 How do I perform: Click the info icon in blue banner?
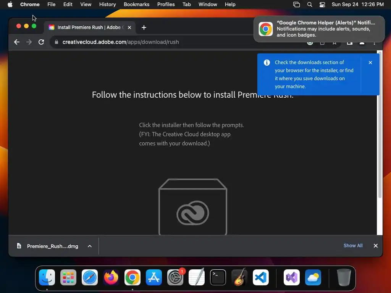(x=267, y=63)
